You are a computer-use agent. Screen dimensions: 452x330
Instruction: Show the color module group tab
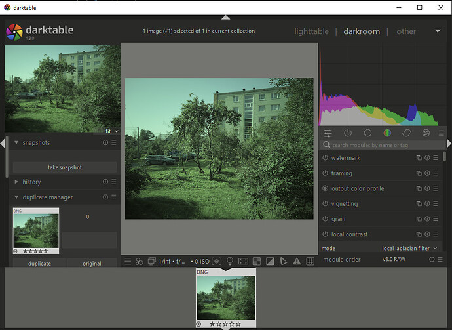coord(387,133)
